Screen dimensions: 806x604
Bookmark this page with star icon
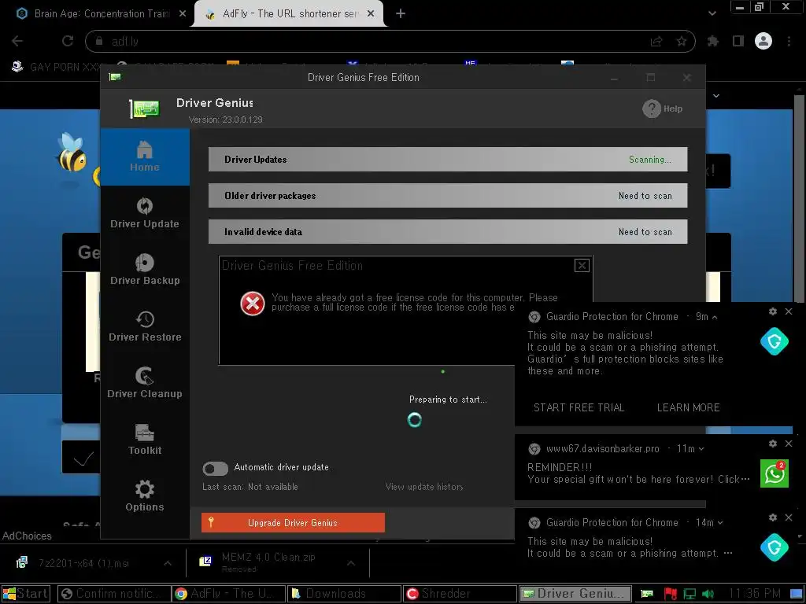point(682,41)
